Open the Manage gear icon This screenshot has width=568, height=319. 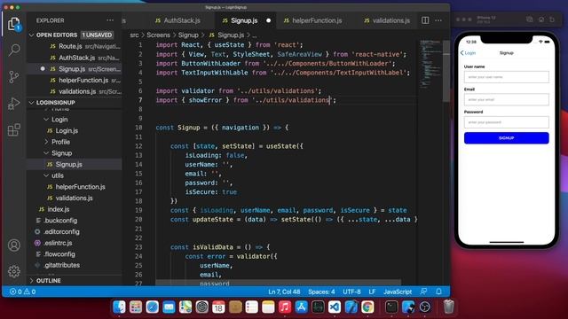(x=14, y=271)
